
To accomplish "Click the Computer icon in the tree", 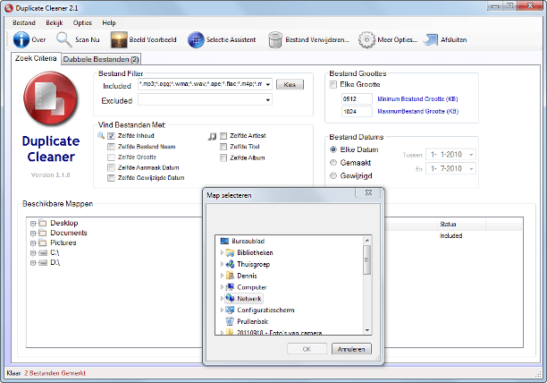I will click(230, 287).
